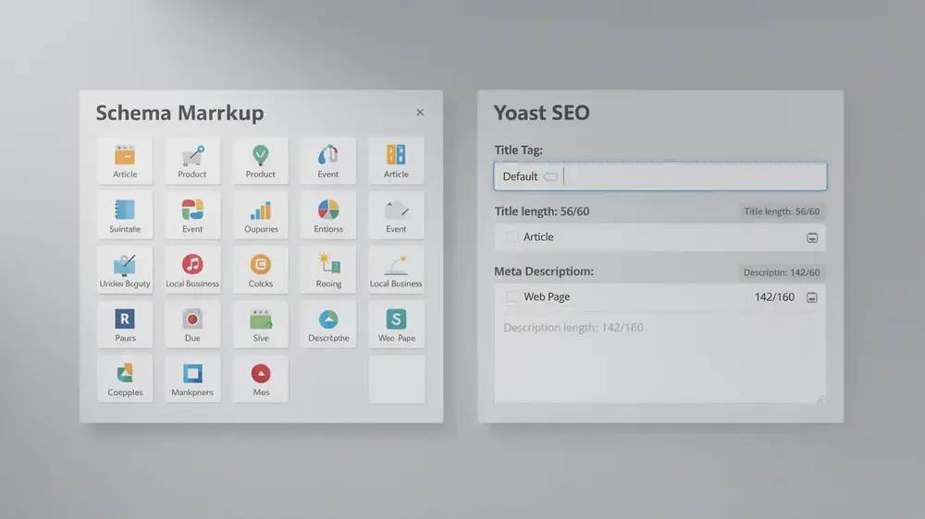Choose the Product tile with gray tag icon
The image size is (925, 519).
(192, 161)
